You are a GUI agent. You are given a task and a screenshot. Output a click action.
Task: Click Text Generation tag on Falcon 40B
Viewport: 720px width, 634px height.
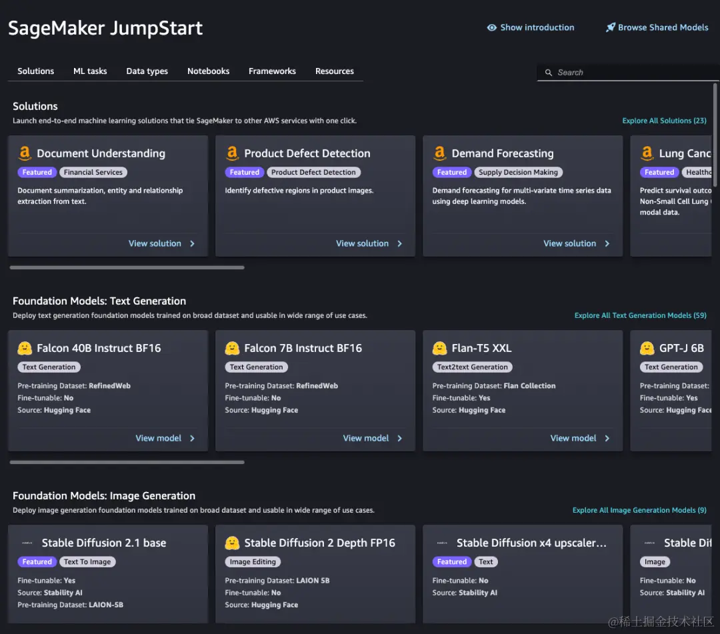point(49,367)
